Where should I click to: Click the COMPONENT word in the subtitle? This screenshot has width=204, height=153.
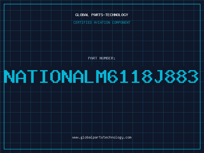121,22
